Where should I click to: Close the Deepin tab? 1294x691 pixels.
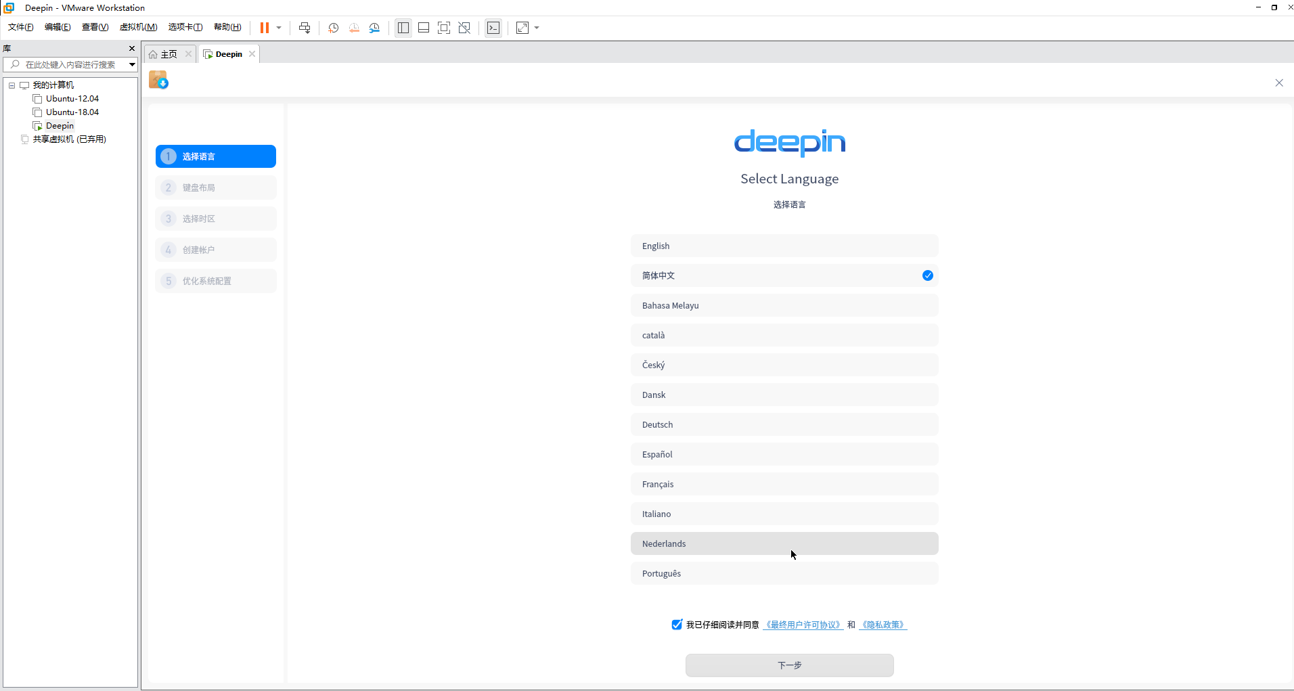point(252,54)
